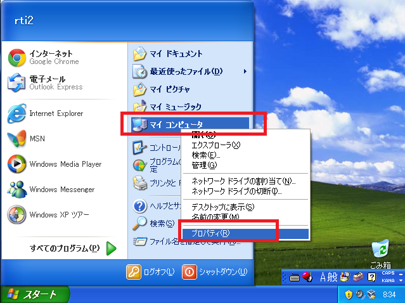This screenshot has width=405, height=303.
Task: Click the マイ コンピュータ icon
Action: tap(139, 125)
